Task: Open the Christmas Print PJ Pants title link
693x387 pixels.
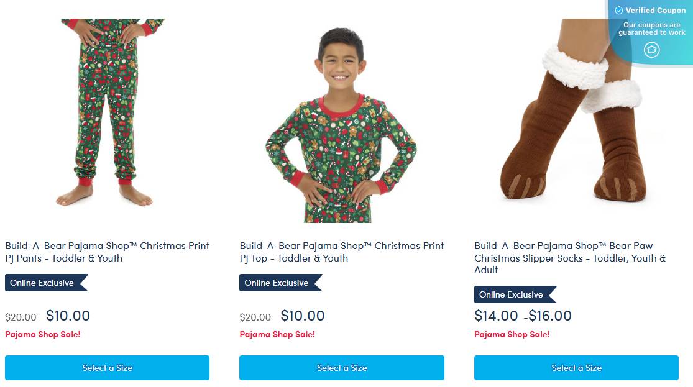Action: [x=107, y=252]
